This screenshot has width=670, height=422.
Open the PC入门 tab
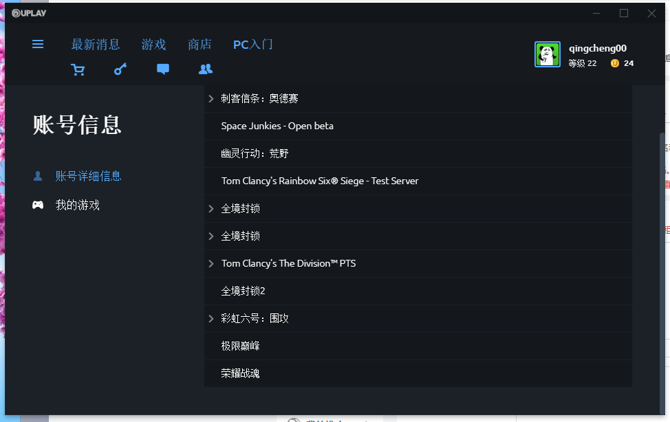pos(252,45)
